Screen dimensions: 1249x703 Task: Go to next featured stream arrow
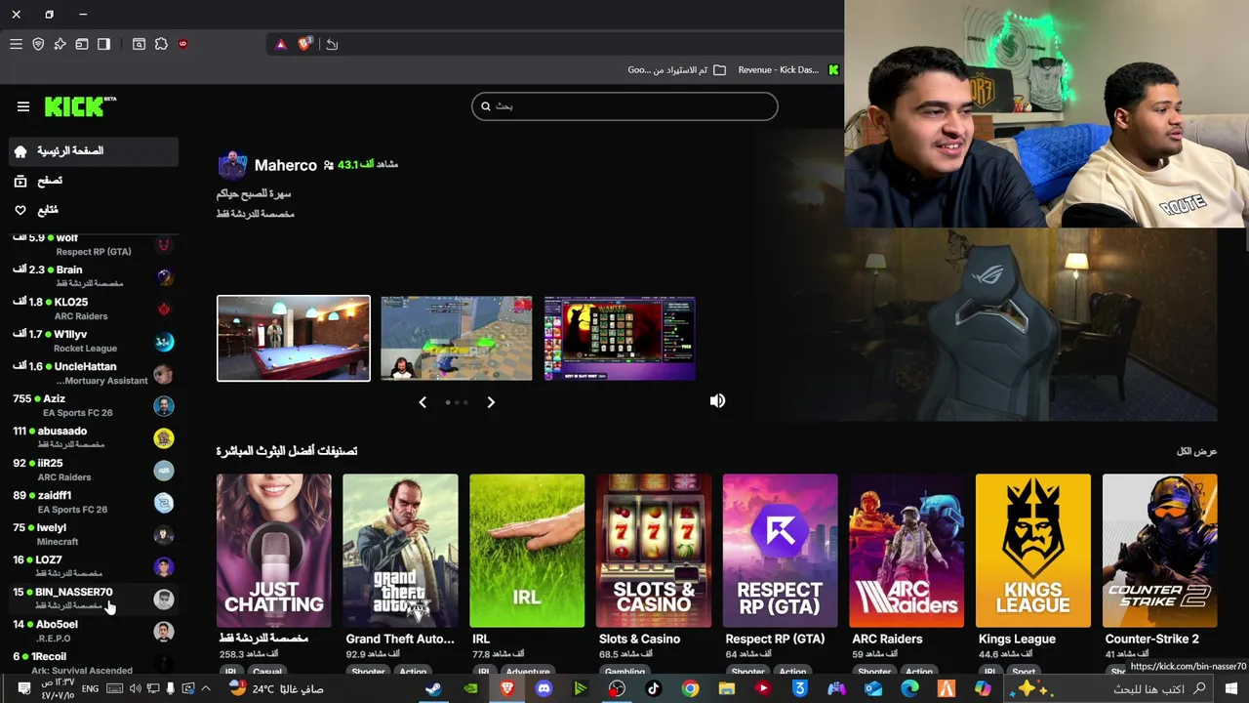[x=491, y=402]
